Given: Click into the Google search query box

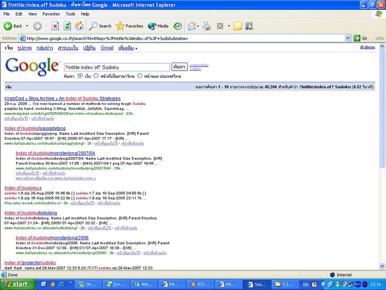Looking at the screenshot, I should [117, 67].
